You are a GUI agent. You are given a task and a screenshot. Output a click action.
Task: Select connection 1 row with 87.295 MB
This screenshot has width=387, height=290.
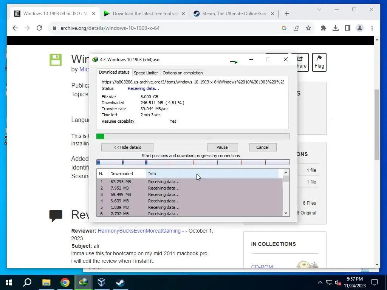[x=190, y=182]
